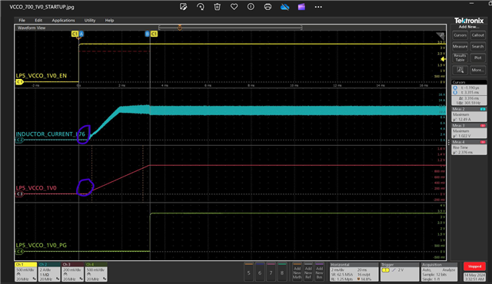Image resolution: width=492 pixels, height=284 pixels.
Task: Click the yellow trigger level arrow indicator
Action: (443, 59)
